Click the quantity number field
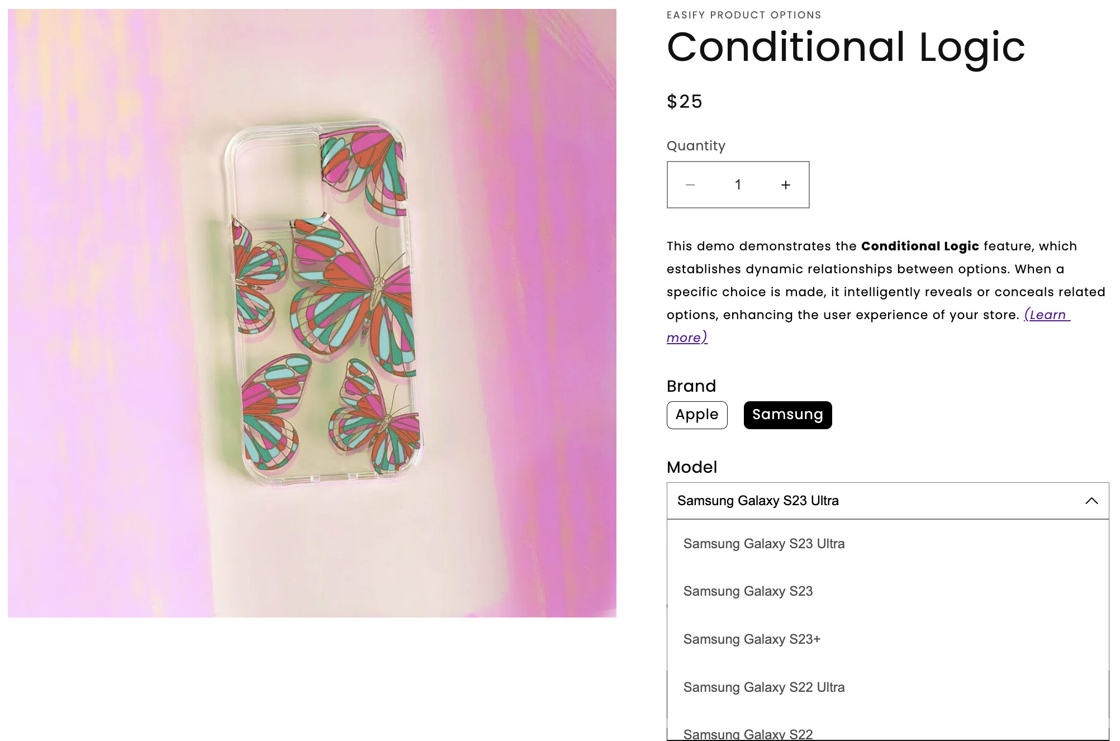The width and height of the screenshot is (1120, 741). (738, 185)
